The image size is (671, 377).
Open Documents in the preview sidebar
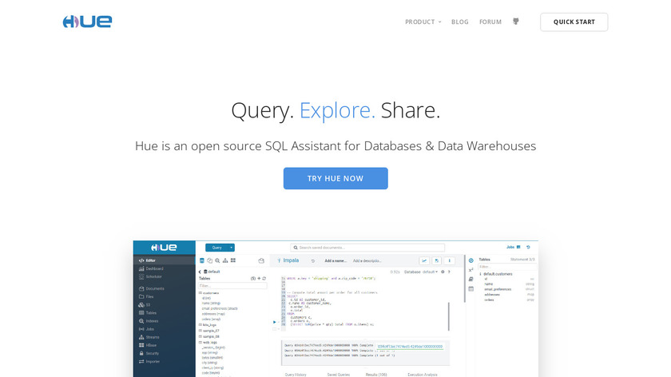[x=151, y=288]
